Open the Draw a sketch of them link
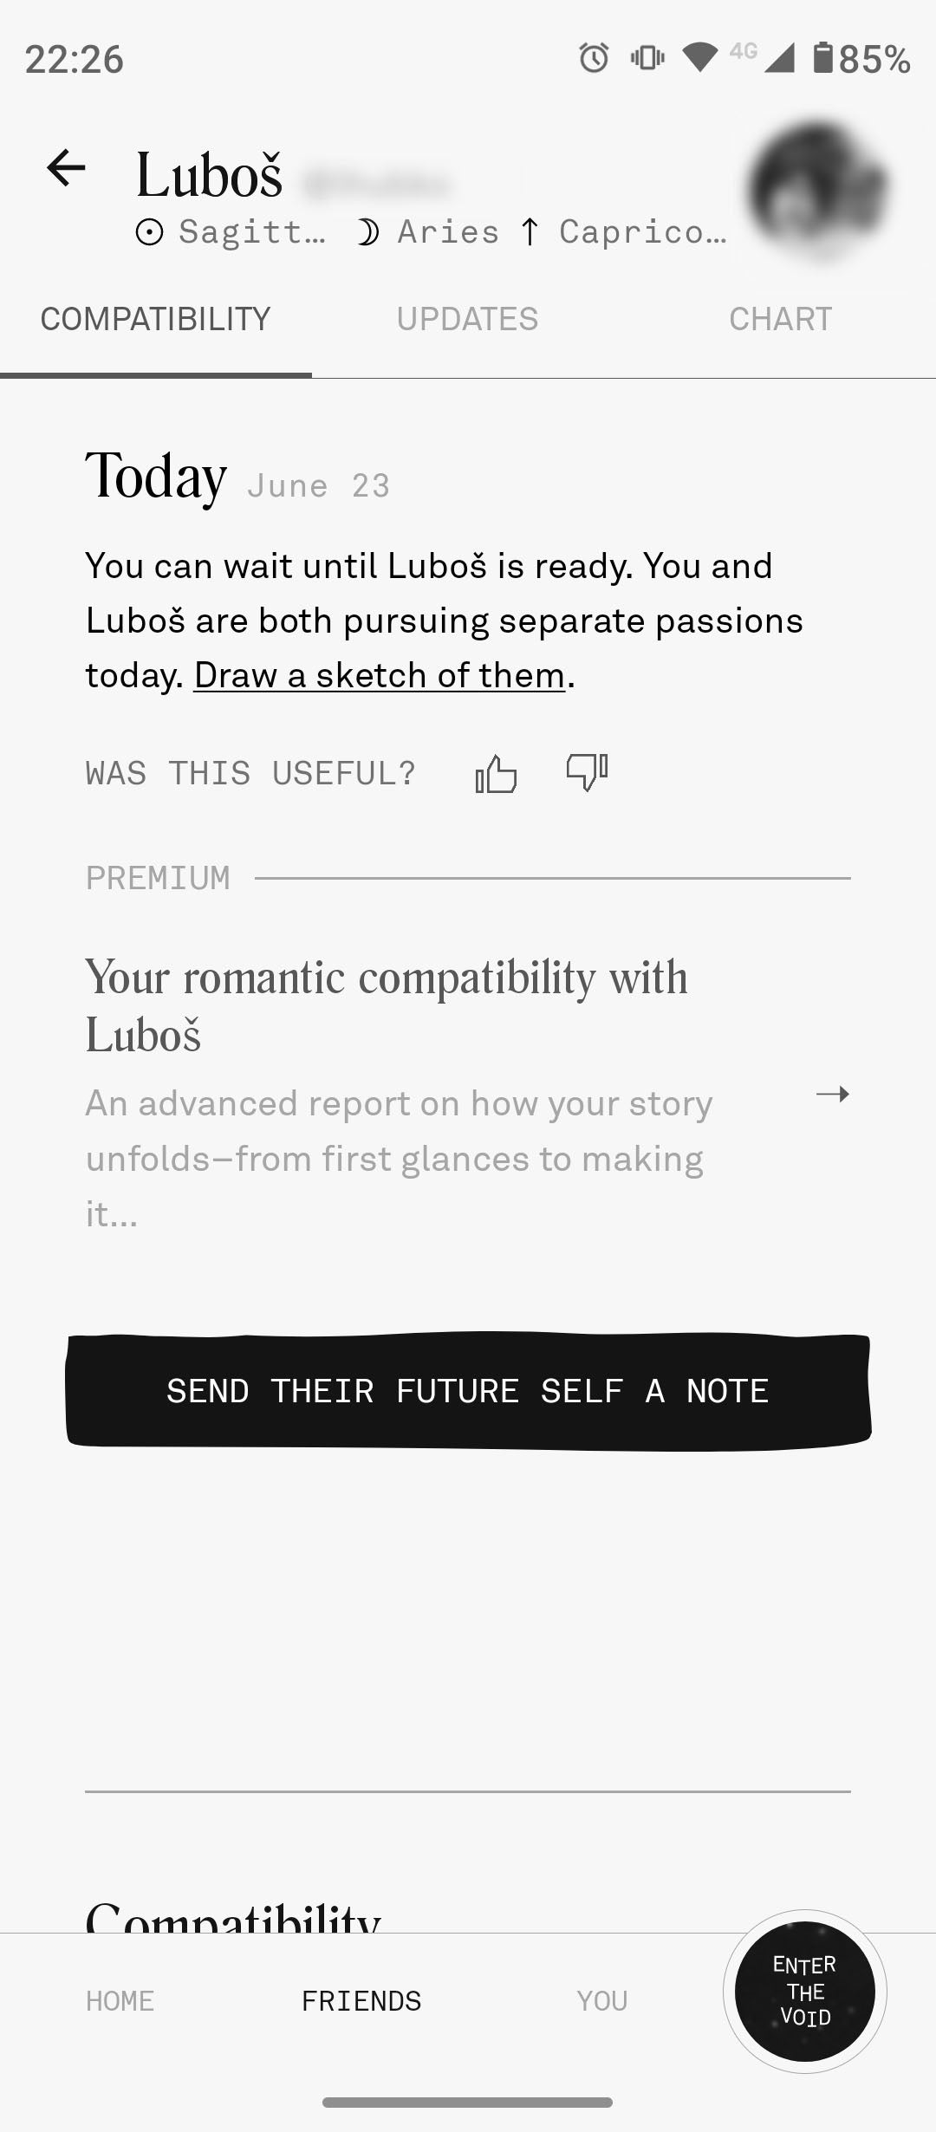This screenshot has width=936, height=2132. [380, 675]
